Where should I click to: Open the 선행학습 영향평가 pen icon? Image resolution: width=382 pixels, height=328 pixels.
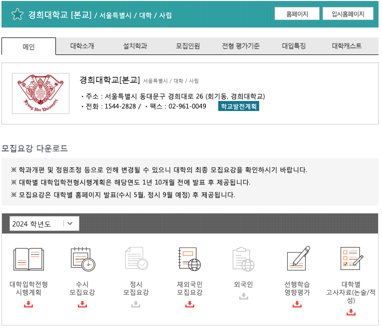pos(298,258)
